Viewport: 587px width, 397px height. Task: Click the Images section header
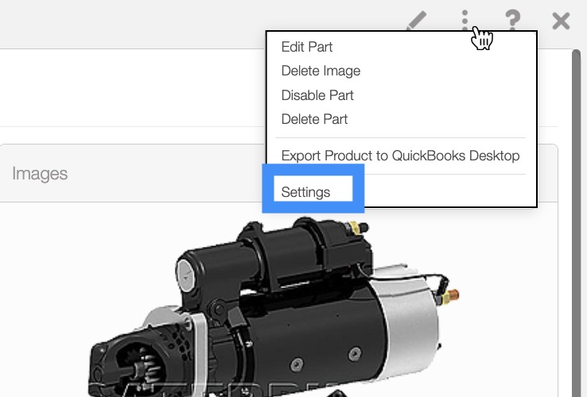point(40,173)
